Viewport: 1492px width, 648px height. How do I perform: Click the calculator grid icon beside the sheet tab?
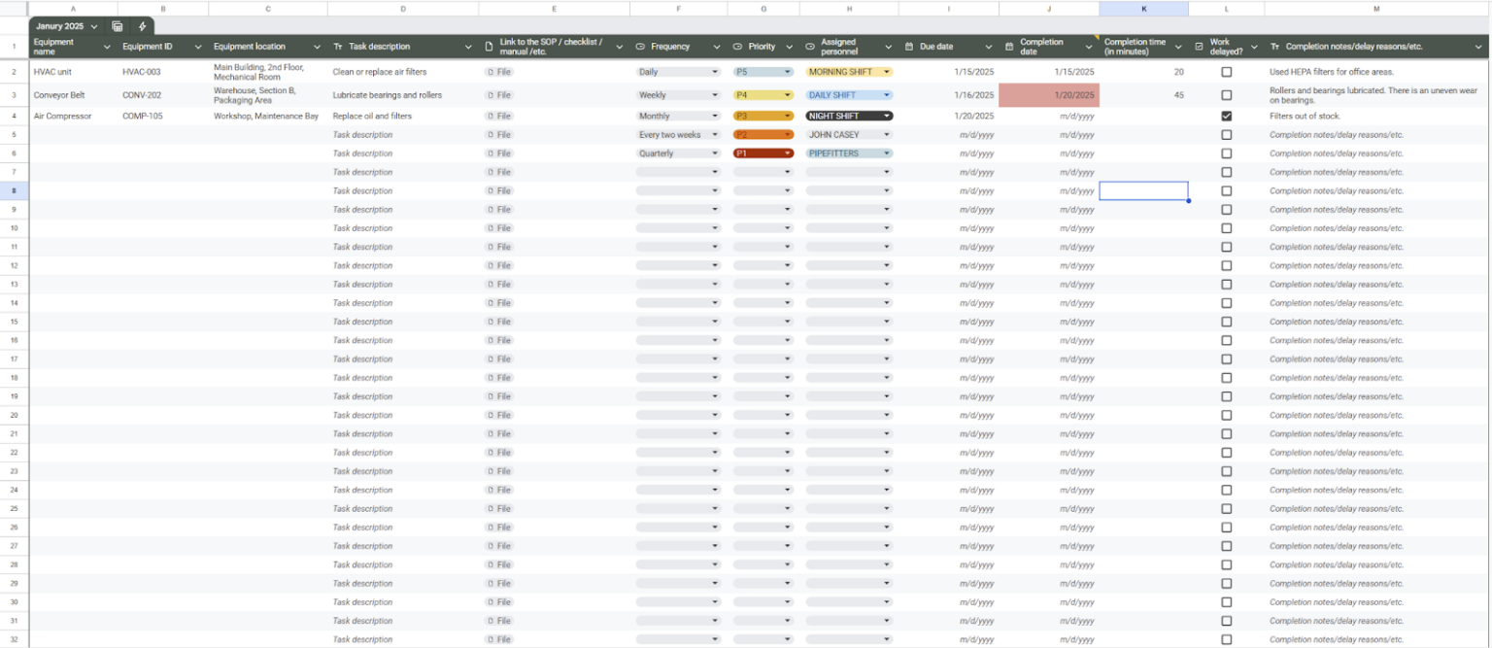[118, 26]
